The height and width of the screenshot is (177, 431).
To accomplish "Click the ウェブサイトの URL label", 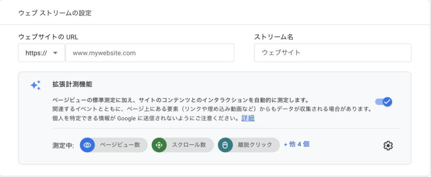I will point(48,37).
